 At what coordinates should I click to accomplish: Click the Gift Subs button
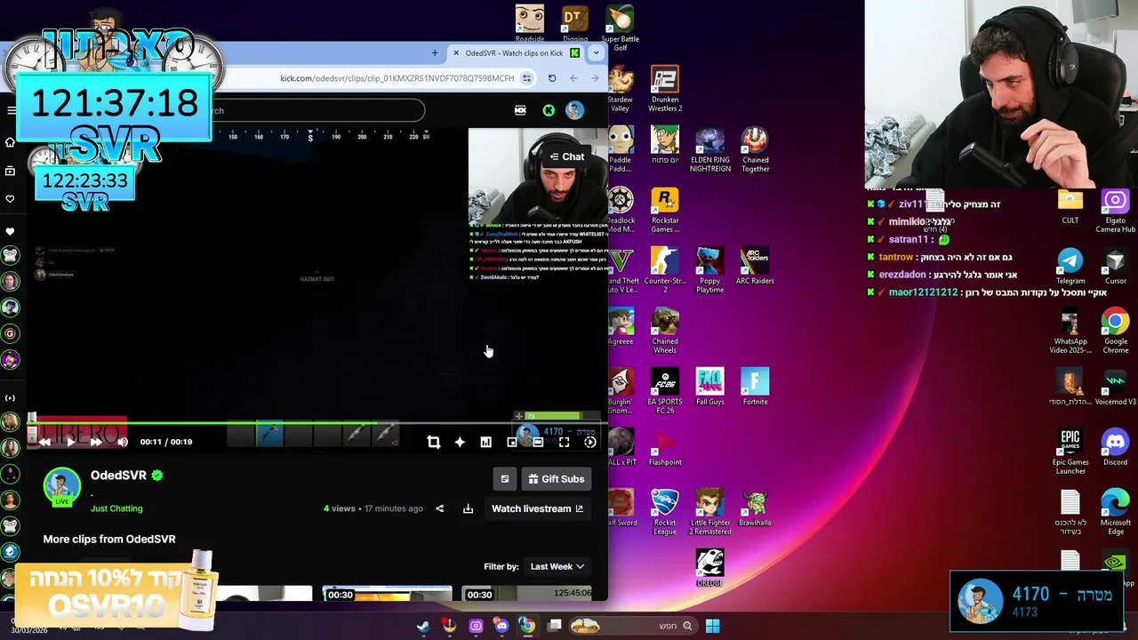pyautogui.click(x=556, y=479)
